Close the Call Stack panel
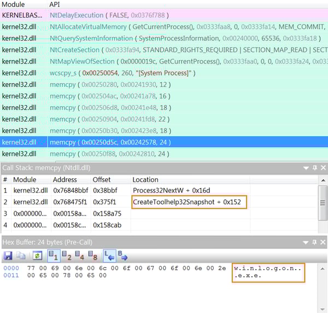Image resolution: width=328 pixels, height=313 pixels. tap(323, 167)
